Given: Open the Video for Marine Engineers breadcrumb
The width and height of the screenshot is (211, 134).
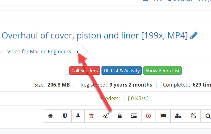Looking at the screenshot, I should pos(39,51).
